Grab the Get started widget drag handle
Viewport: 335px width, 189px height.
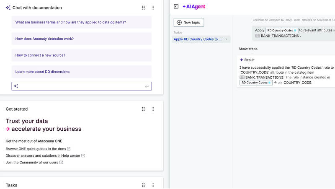pos(143,109)
